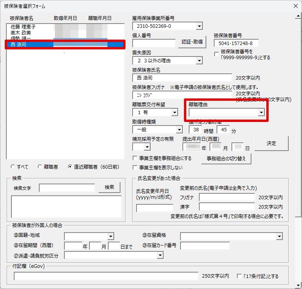Close the 被保険者選択フォーム window
302x289 pixels.
pos(296,6)
